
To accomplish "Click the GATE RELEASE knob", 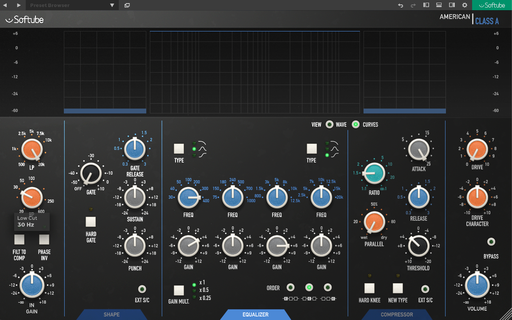I will [135, 149].
